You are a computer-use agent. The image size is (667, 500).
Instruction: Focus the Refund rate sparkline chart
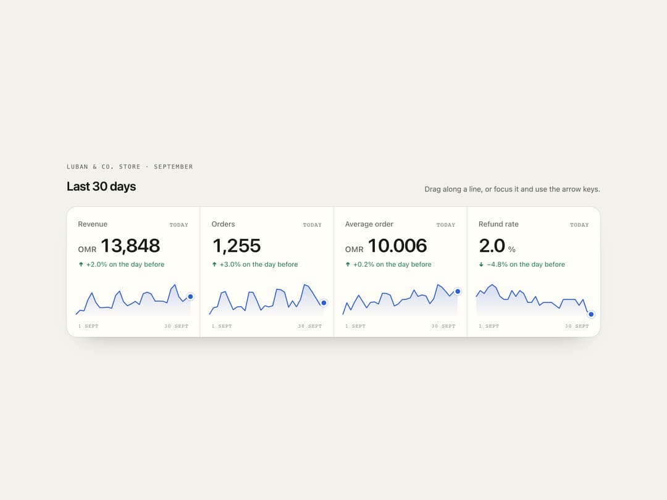[x=534, y=300]
